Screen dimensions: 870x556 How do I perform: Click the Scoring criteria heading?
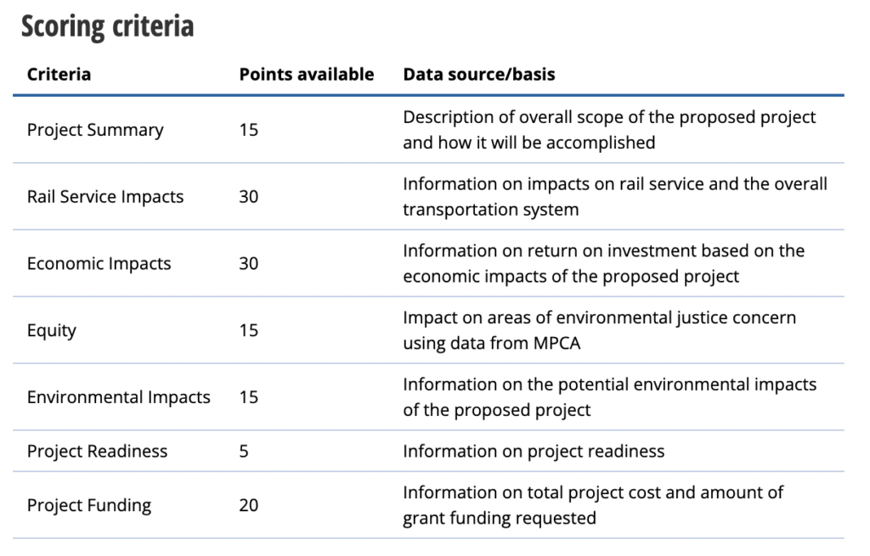coord(107,26)
